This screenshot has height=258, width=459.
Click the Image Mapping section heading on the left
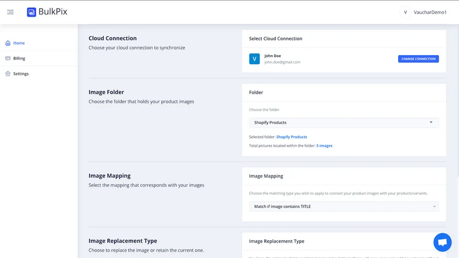point(110,176)
